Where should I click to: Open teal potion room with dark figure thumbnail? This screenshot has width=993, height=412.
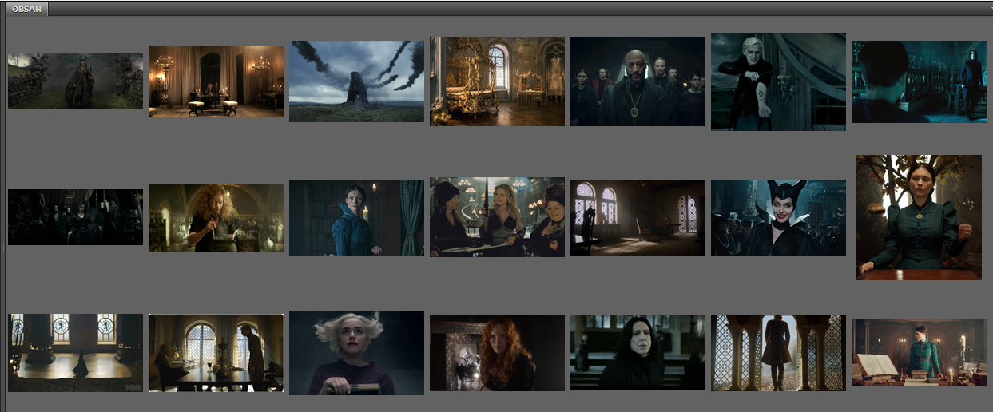pyautogui.click(x=919, y=81)
